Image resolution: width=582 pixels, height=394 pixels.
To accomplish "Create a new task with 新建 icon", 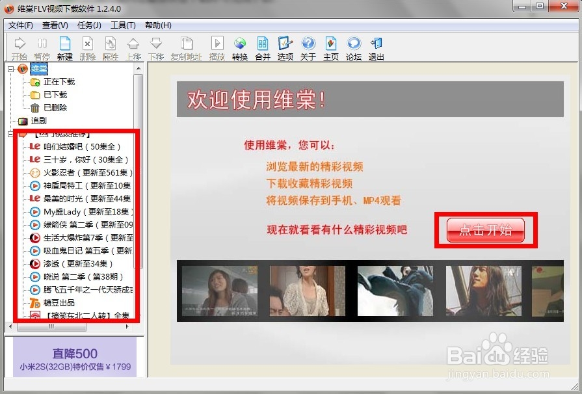I will [x=64, y=49].
